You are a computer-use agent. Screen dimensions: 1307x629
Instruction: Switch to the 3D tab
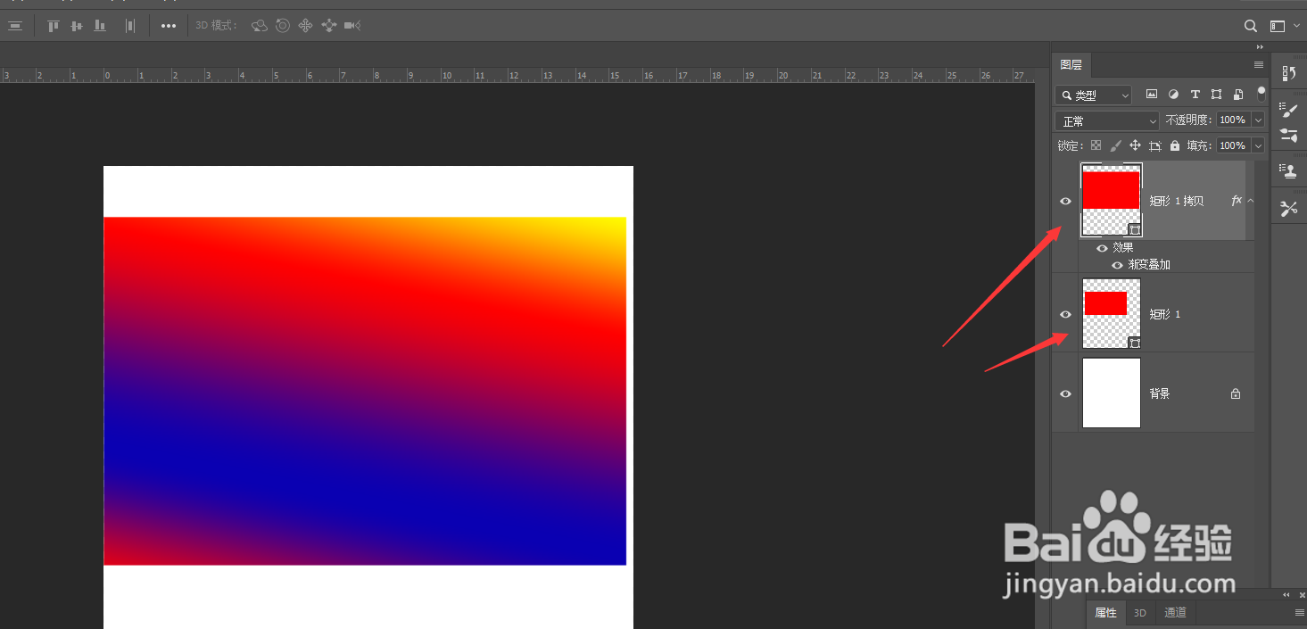(1140, 613)
